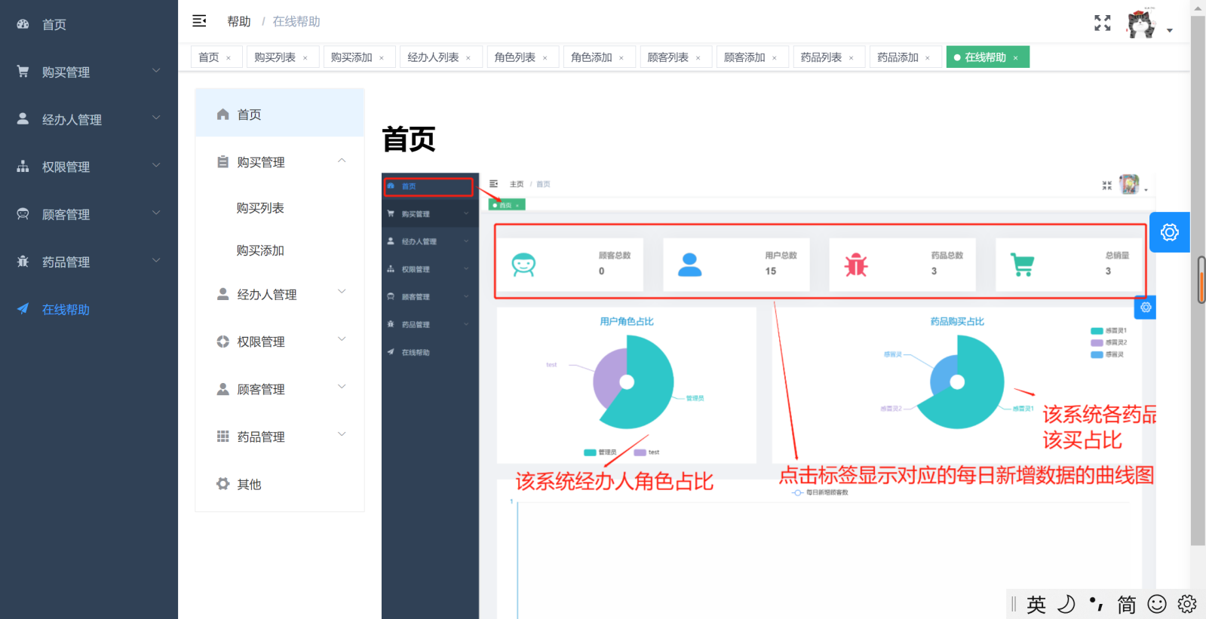Click the 药品管理 grid icon in help menu
Screen dimensions: 1206x619
222,437
